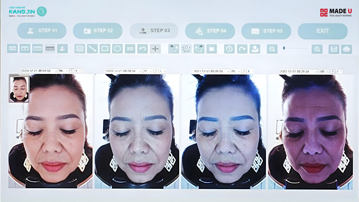Click the STEP 05 button
This screenshot has width=359, height=202.
tap(266, 31)
